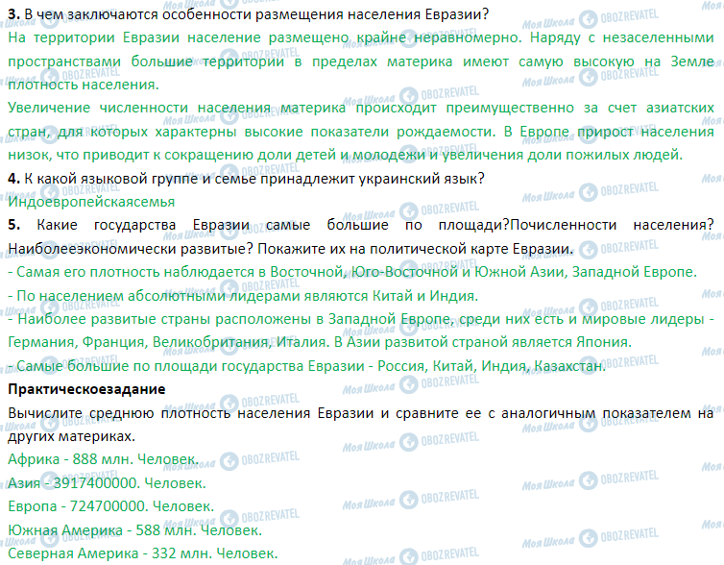Click the line starting 'Самая его плотность'

click(x=351, y=273)
